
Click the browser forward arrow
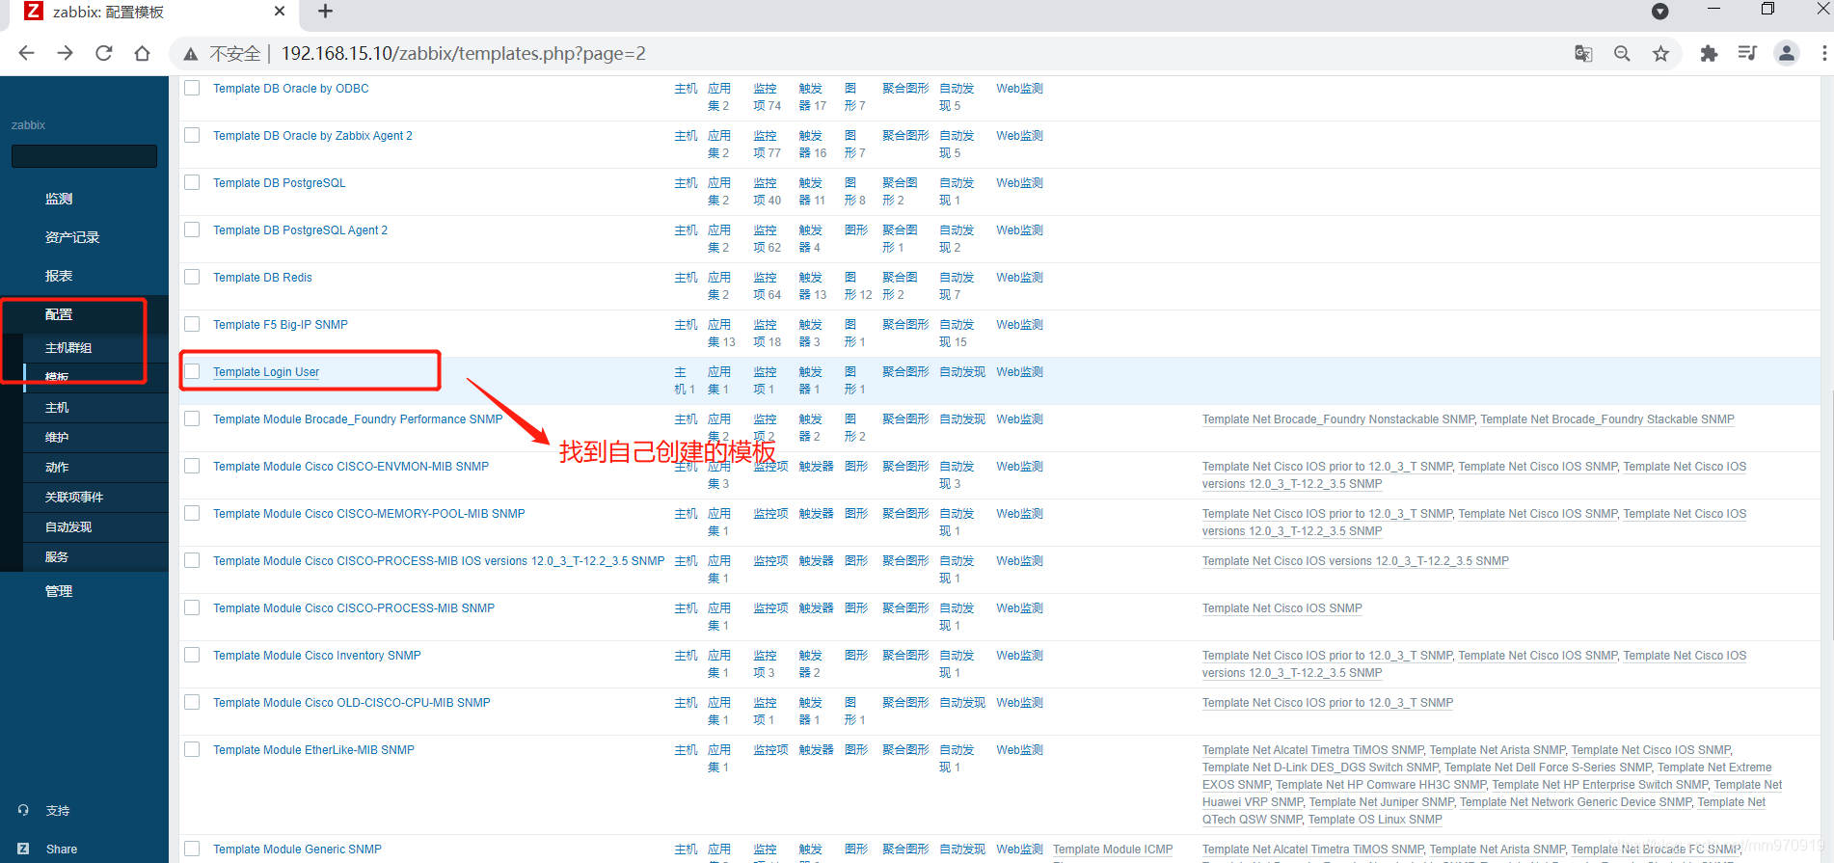[x=65, y=53]
